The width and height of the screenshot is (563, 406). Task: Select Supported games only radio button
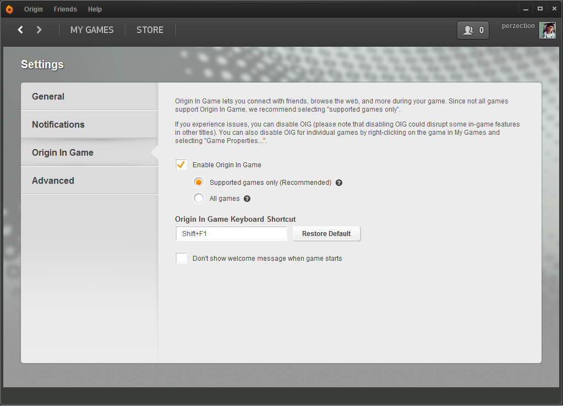[x=199, y=182]
